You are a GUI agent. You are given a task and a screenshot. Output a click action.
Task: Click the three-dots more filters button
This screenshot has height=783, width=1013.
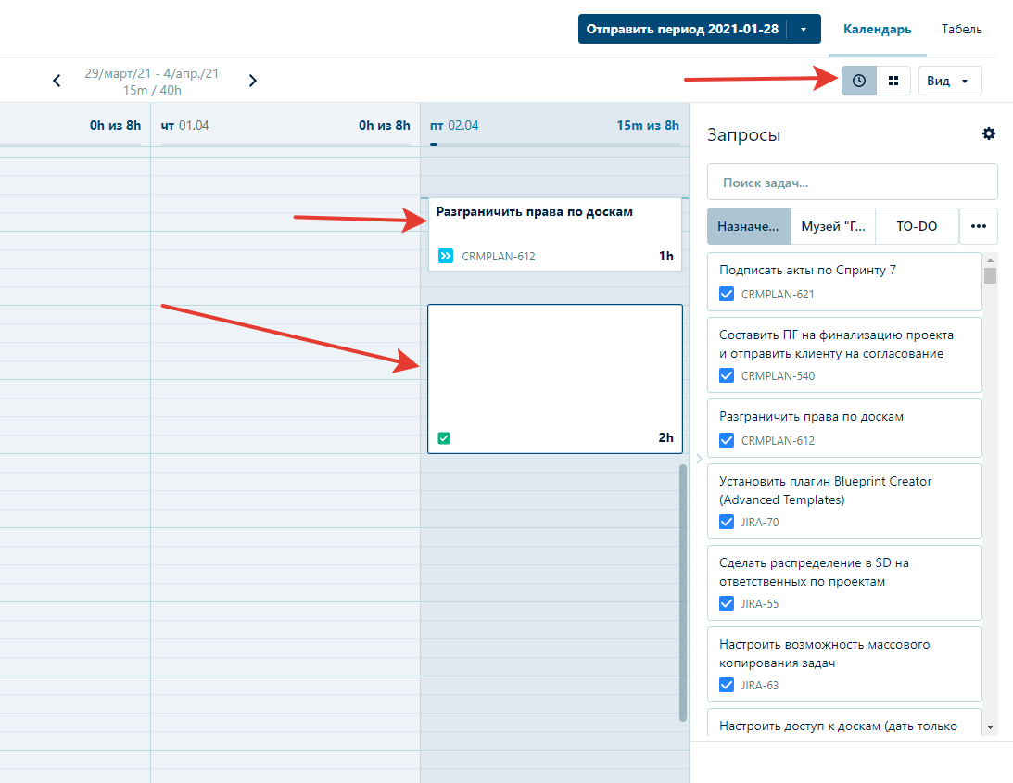point(978,226)
